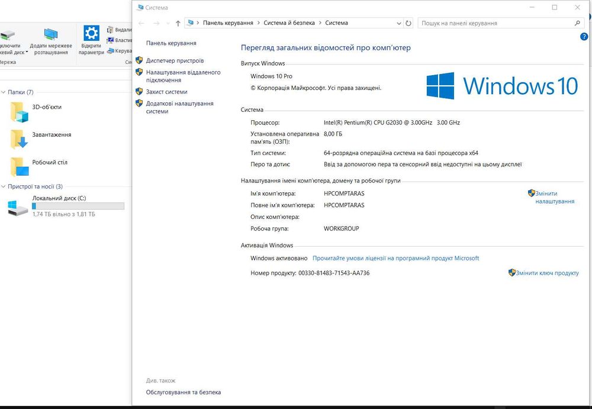The height and width of the screenshot is (409, 592).
Task: Click the system properties icon in Explorer ribbon
Action: pyautogui.click(x=110, y=40)
